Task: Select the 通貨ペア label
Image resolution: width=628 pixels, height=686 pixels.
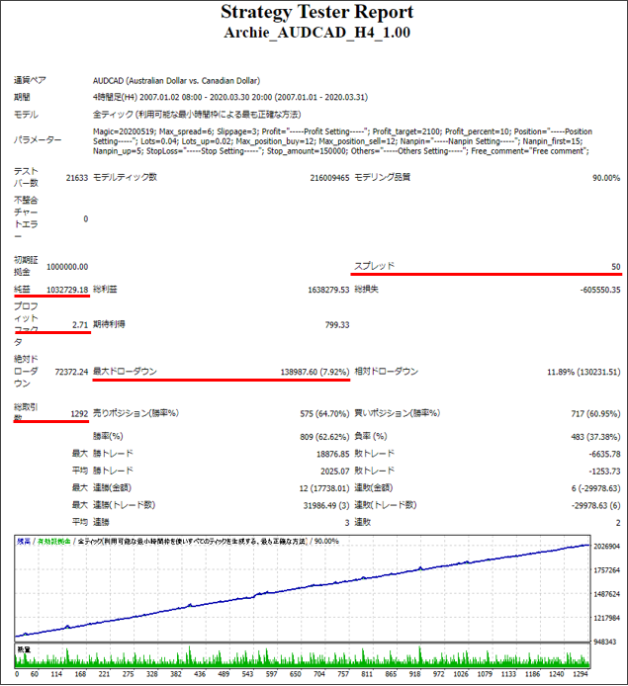Action: click(x=30, y=80)
